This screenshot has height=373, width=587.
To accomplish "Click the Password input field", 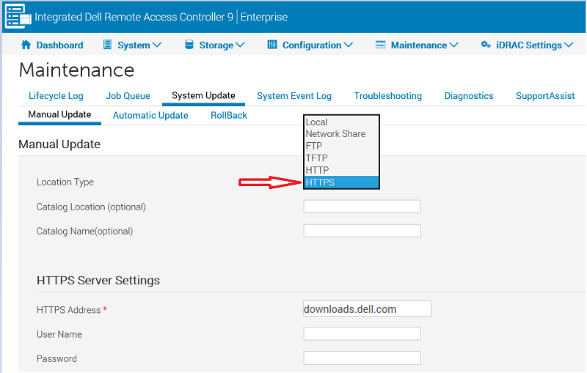I will pyautogui.click(x=362, y=358).
